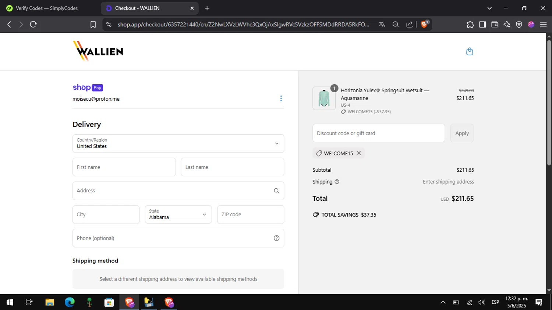Open the Windows Start menu
The image size is (552, 310).
[x=10, y=302]
